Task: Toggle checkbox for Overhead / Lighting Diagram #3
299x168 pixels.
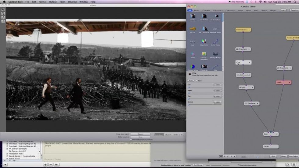Action: 7,146
